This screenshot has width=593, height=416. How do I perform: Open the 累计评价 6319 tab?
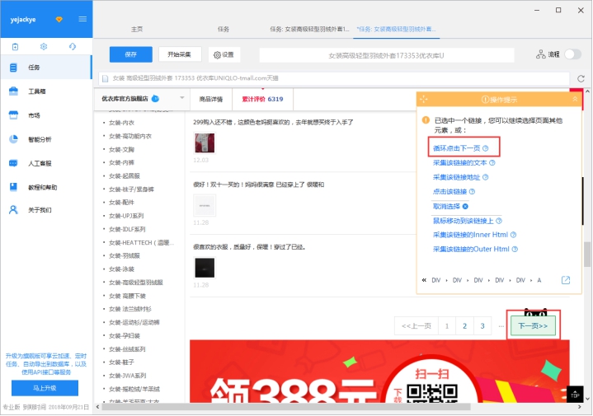click(x=262, y=99)
